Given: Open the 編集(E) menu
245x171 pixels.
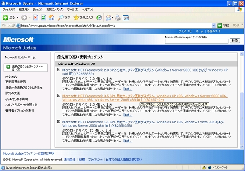Looking at the screenshot, I should click(24, 10).
